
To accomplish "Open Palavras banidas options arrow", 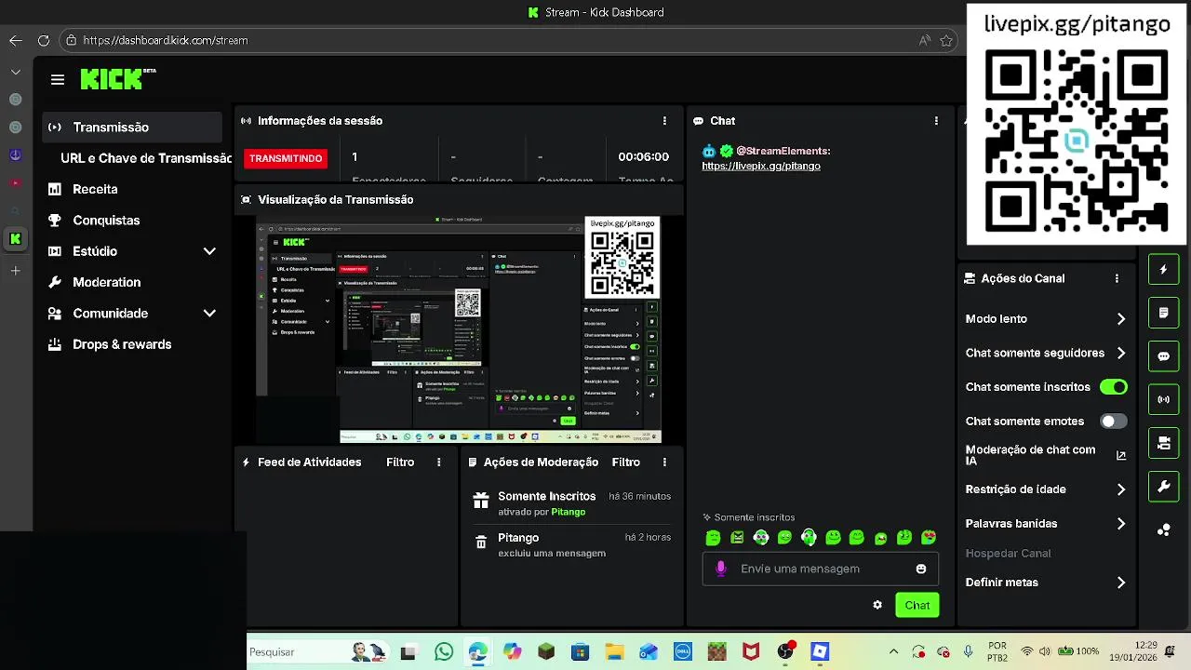I will pos(1121,524).
